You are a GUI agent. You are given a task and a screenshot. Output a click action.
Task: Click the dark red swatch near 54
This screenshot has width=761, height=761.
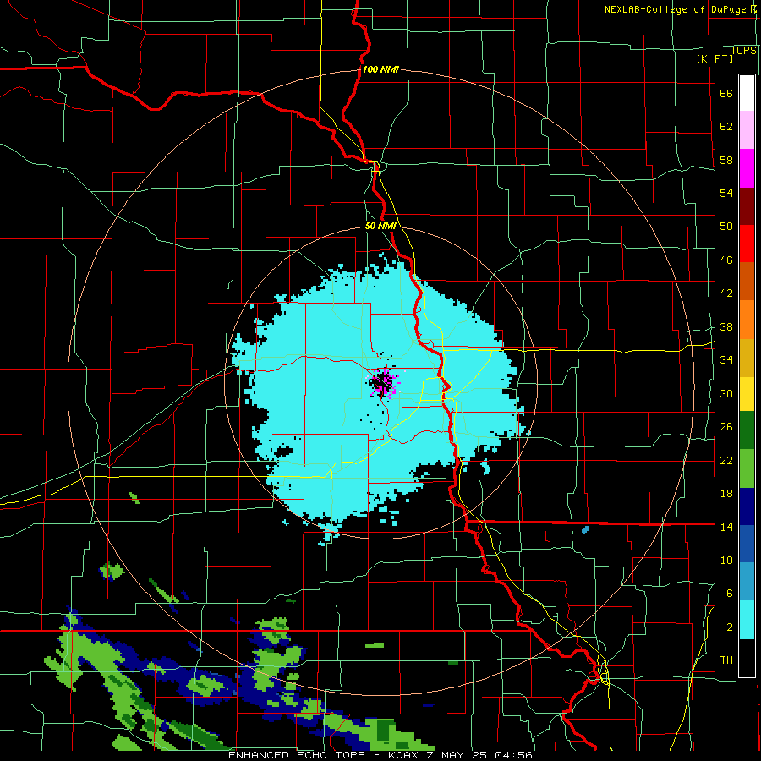(x=747, y=205)
